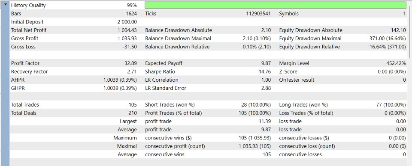Select the Total Deals value 210
The width and height of the screenshot is (412, 166).
click(x=133, y=113)
